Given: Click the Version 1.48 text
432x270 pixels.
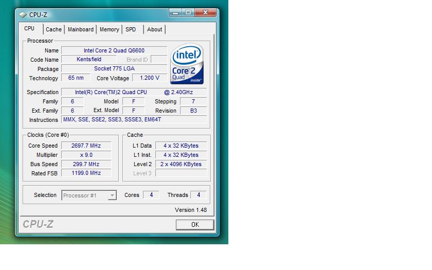Looking at the screenshot, I should (191, 210).
